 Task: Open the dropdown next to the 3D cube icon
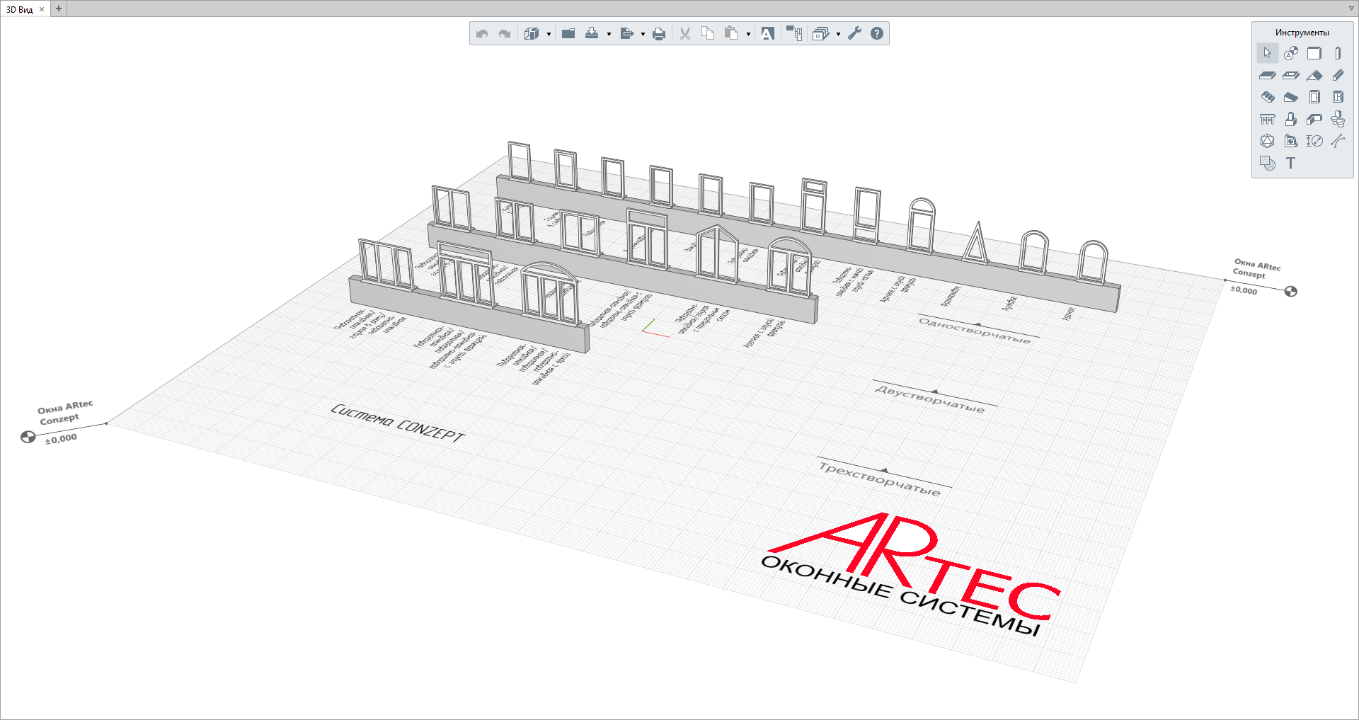point(549,34)
